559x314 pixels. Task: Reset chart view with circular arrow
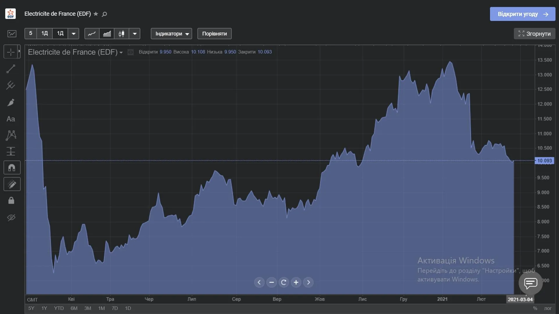tap(284, 282)
